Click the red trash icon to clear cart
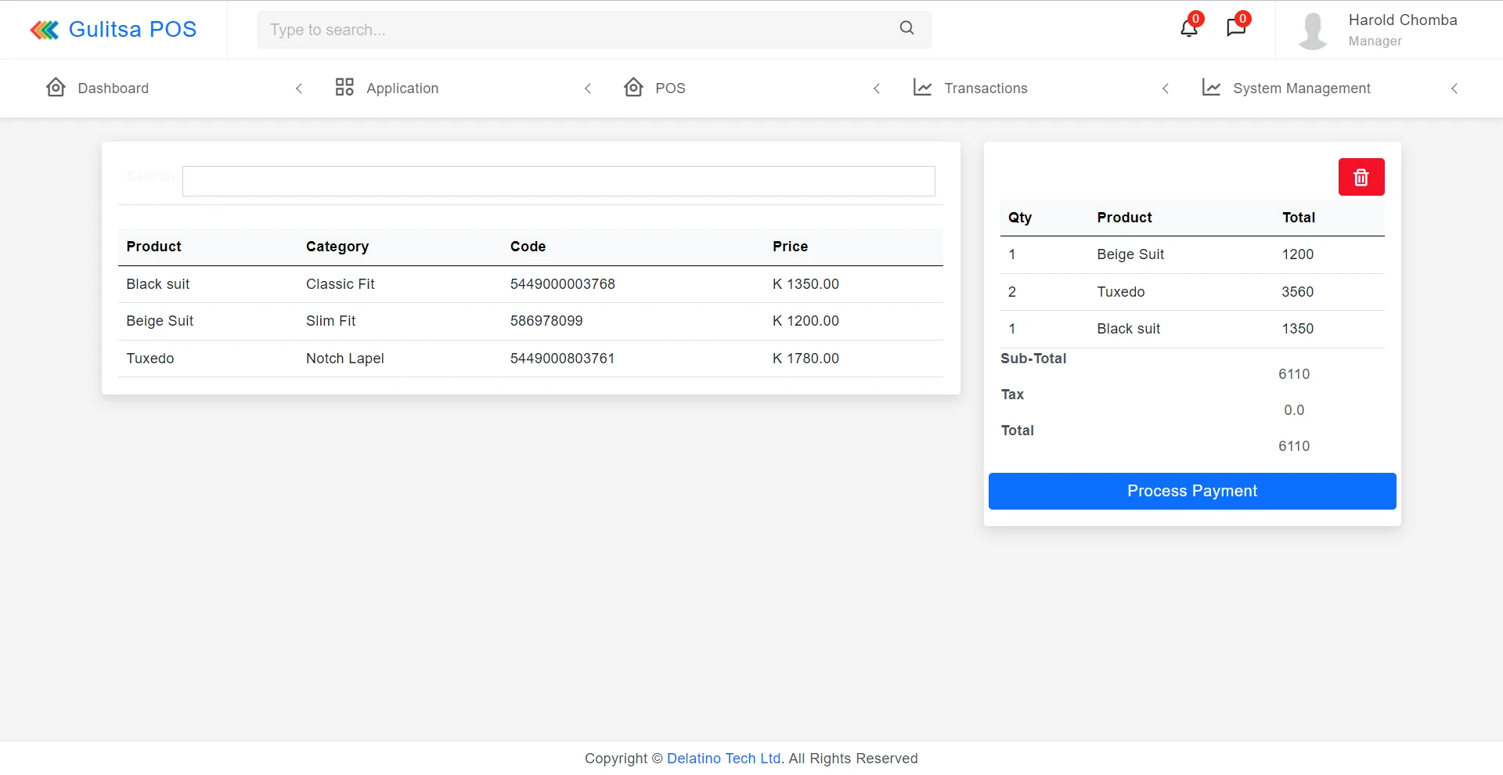This screenshot has width=1503, height=775. point(1361,178)
